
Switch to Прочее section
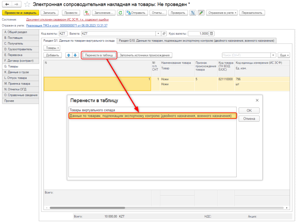pos(21,101)
